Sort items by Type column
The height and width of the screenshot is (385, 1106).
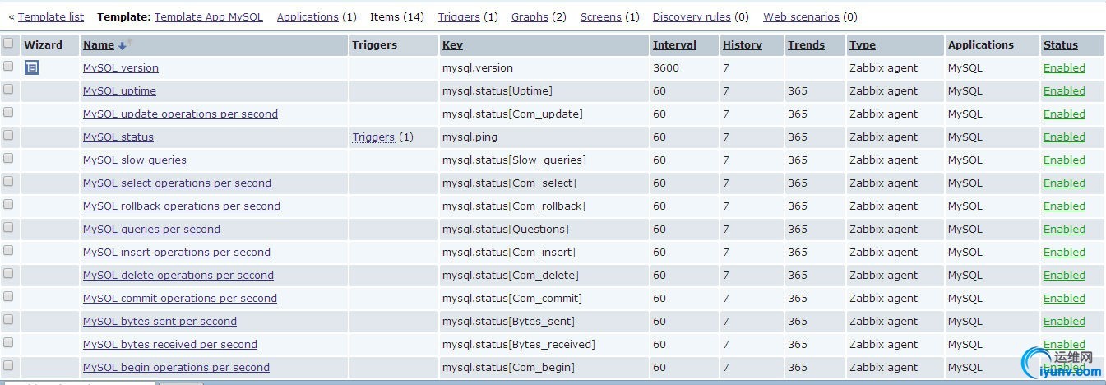tap(863, 45)
